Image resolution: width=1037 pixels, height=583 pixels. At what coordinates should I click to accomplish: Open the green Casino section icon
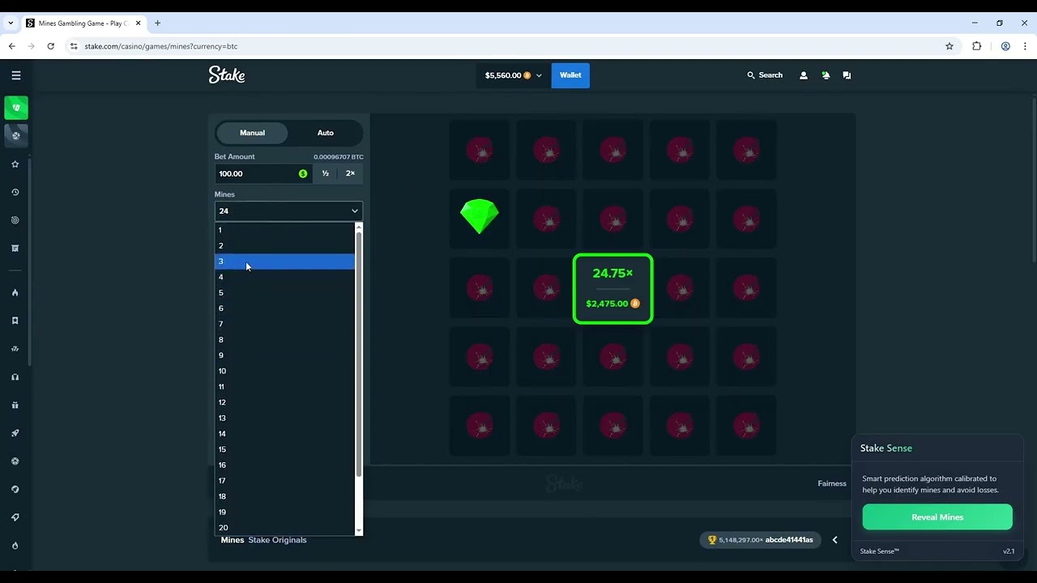pos(16,108)
